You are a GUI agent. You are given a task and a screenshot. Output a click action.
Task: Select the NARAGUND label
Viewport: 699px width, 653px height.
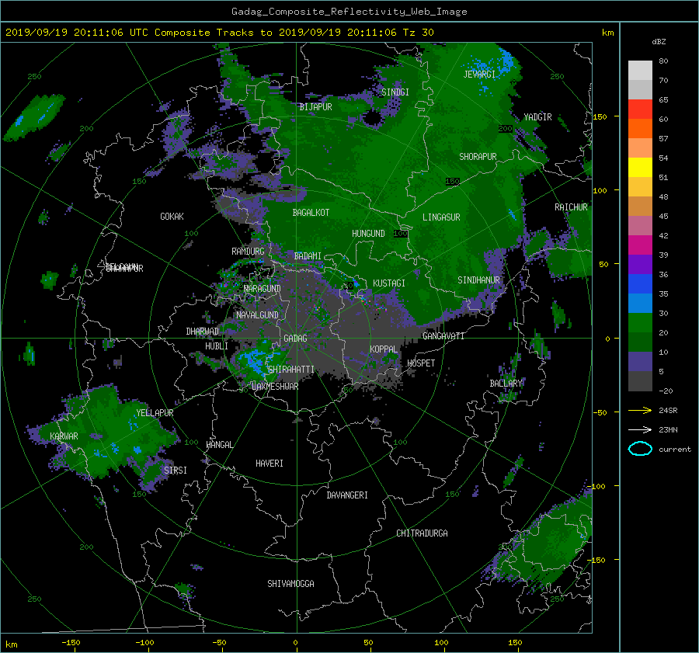(263, 289)
